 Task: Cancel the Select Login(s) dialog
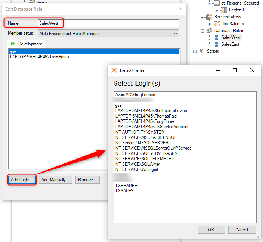pos(242,229)
